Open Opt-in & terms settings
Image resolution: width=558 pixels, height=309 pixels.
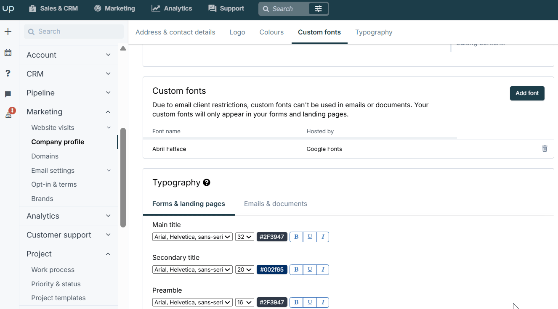point(54,184)
